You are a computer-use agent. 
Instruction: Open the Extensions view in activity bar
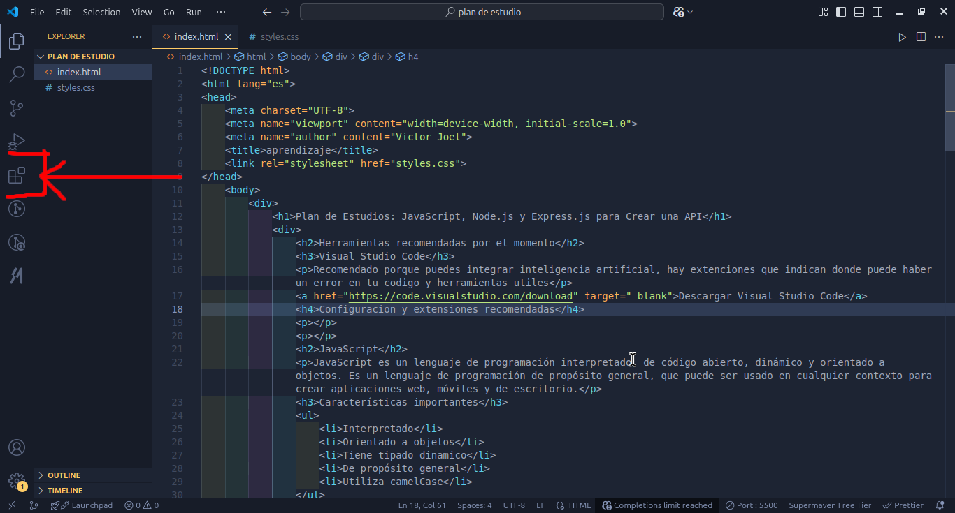[16, 175]
